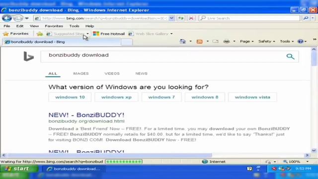Open the first NEW! - BonziBUDDY! result link
The image size is (318, 179).
(x=86, y=115)
